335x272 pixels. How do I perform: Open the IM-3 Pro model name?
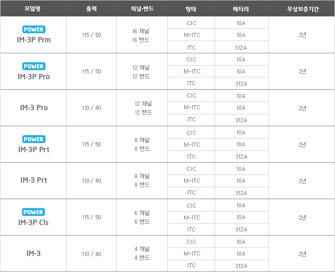[x=34, y=108]
